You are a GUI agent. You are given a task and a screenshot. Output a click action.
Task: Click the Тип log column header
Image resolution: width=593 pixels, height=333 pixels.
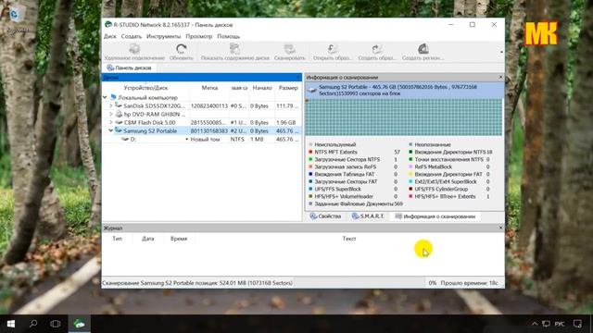(118, 239)
